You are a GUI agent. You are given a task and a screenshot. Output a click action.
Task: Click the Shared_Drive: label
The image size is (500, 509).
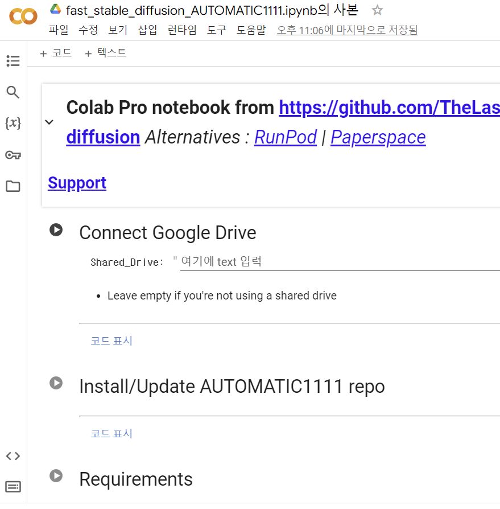click(x=127, y=262)
